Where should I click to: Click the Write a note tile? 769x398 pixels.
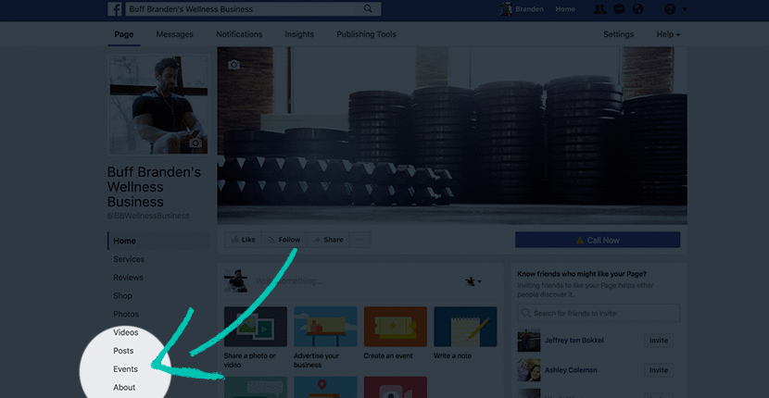pos(465,333)
